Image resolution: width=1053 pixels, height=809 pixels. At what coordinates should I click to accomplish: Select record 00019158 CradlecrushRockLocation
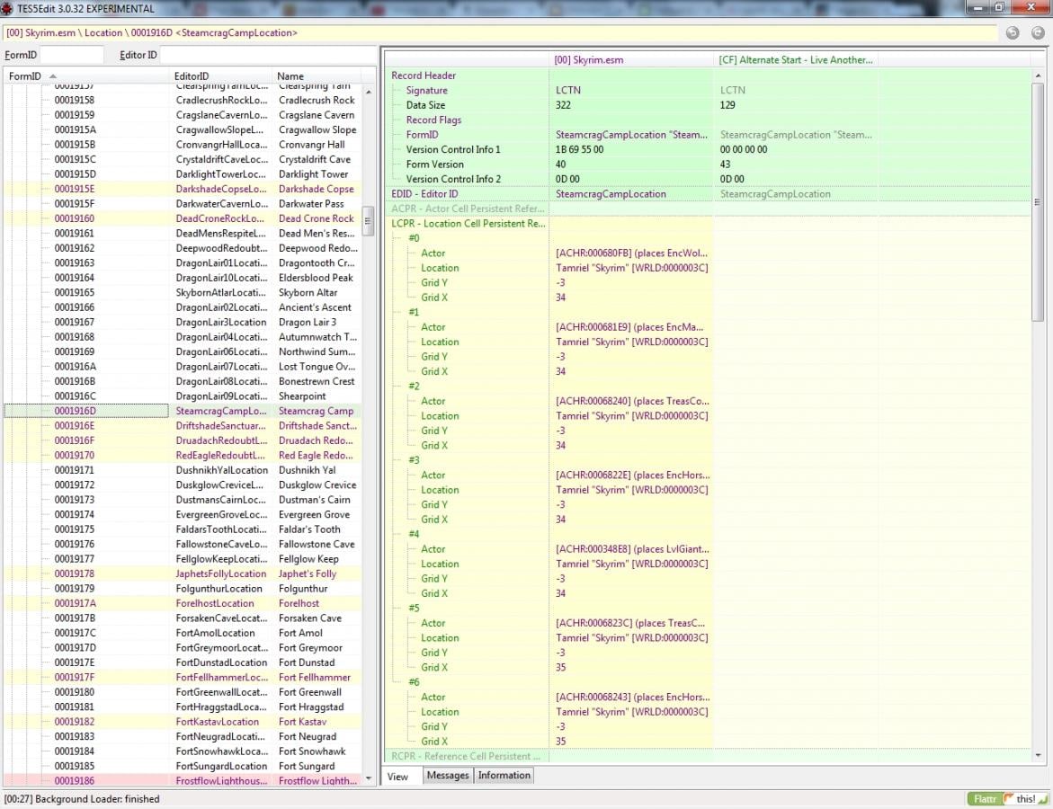[182, 100]
